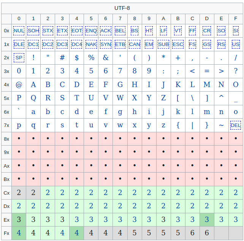Select the percent % sign link
Screen dimensions: 244x241
coord(91,58)
